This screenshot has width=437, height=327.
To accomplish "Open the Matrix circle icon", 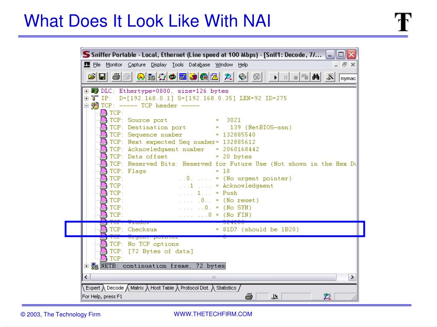I will click(x=162, y=77).
